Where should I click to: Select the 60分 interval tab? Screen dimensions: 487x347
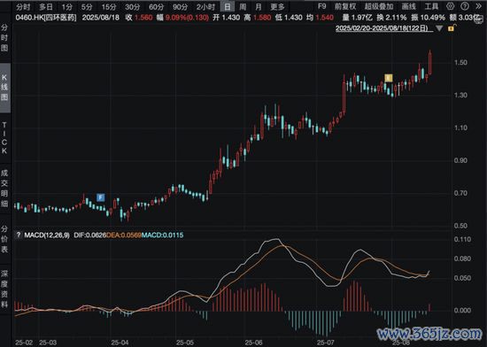pyautogui.click(x=156, y=6)
